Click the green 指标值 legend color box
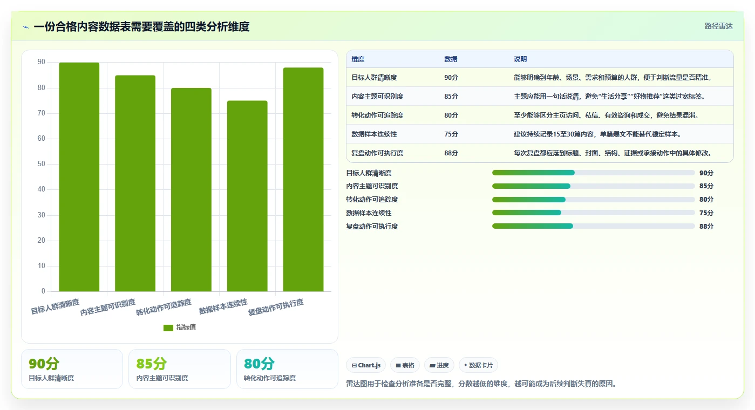The image size is (755, 410). tap(168, 327)
